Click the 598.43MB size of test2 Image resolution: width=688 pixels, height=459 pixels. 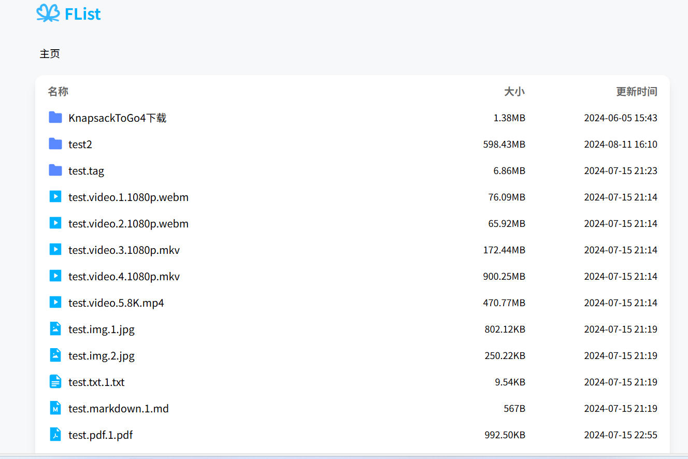tap(504, 145)
